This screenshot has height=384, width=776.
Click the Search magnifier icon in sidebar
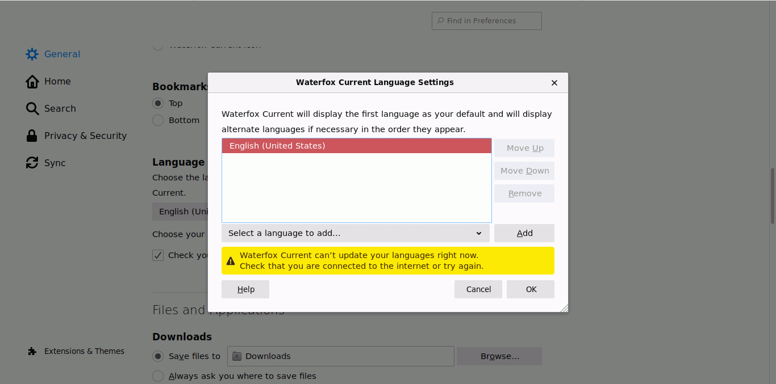click(x=32, y=109)
